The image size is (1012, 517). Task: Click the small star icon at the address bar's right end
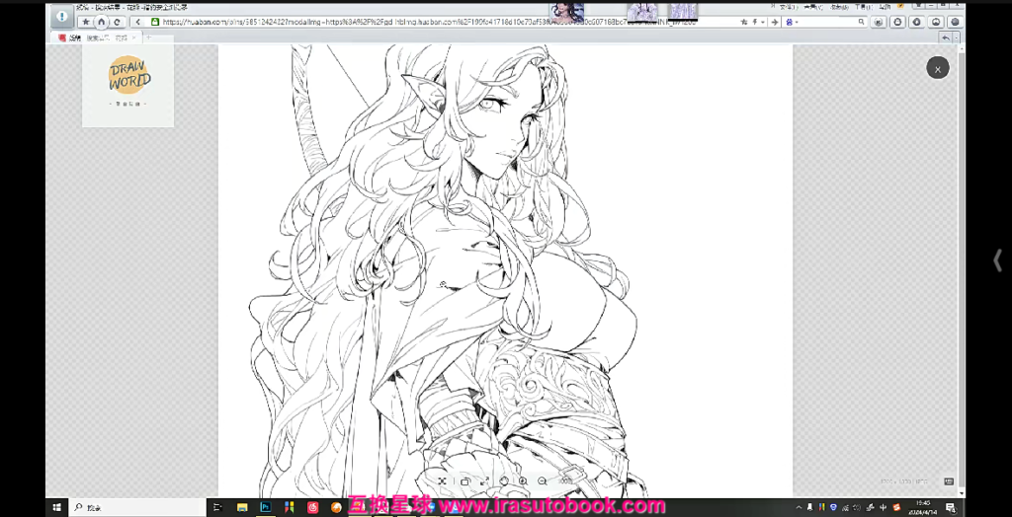coord(744,22)
